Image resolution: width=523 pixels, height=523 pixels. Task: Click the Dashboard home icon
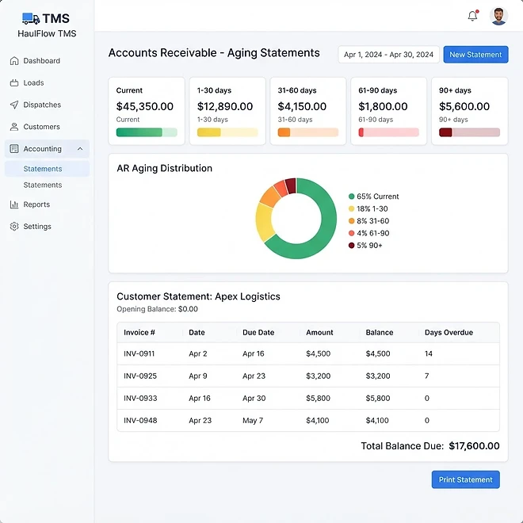14,61
